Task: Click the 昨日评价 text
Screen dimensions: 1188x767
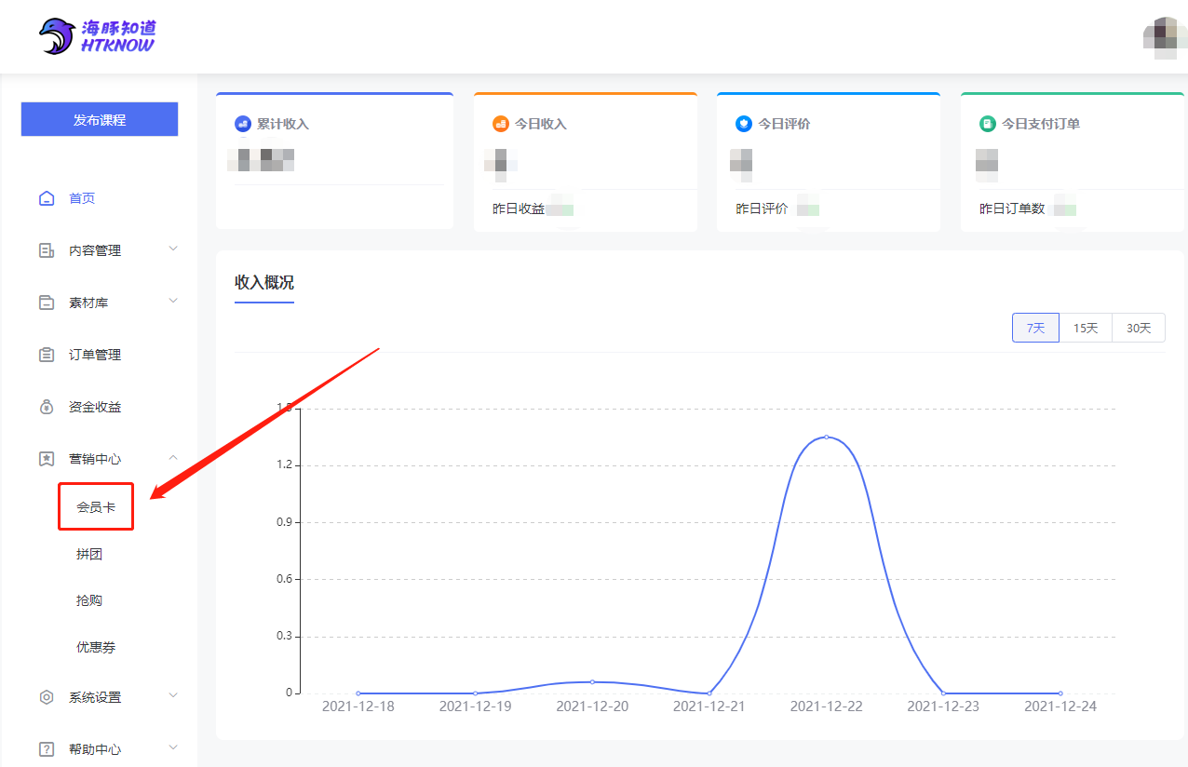Action: pos(762,209)
